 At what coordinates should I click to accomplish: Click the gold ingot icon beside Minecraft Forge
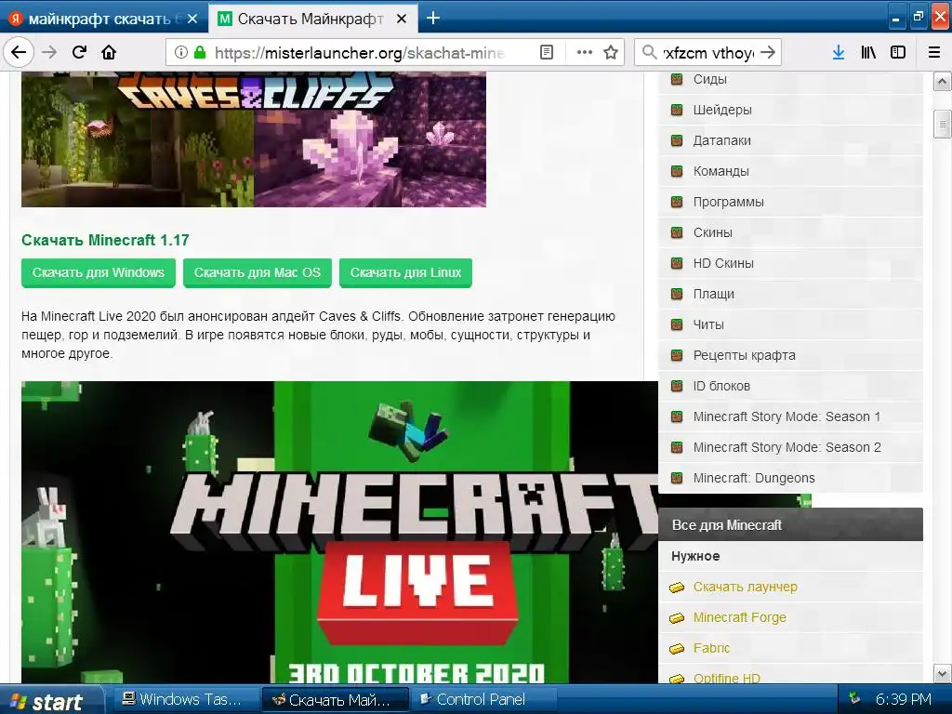click(x=677, y=618)
